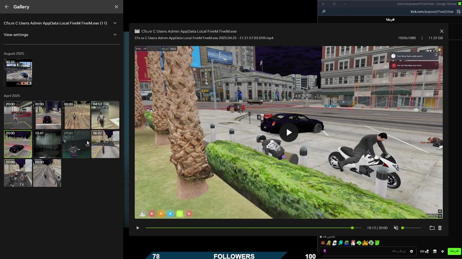Open the August 2025 clip of 00:32
The image size is (462, 259).
pyautogui.click(x=18, y=73)
